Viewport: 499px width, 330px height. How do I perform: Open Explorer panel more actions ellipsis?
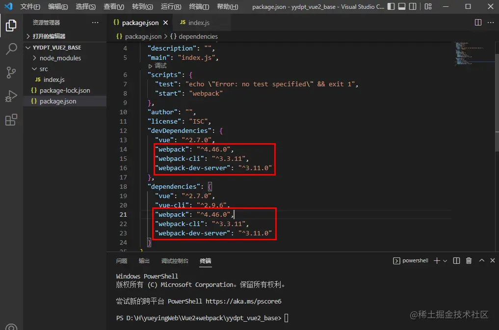pyautogui.click(x=95, y=22)
